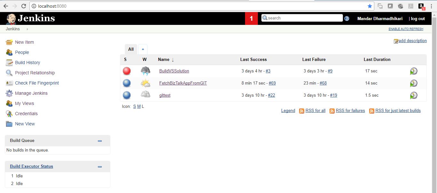
Task: Click the New View folder icon
Action: pyautogui.click(x=9, y=124)
